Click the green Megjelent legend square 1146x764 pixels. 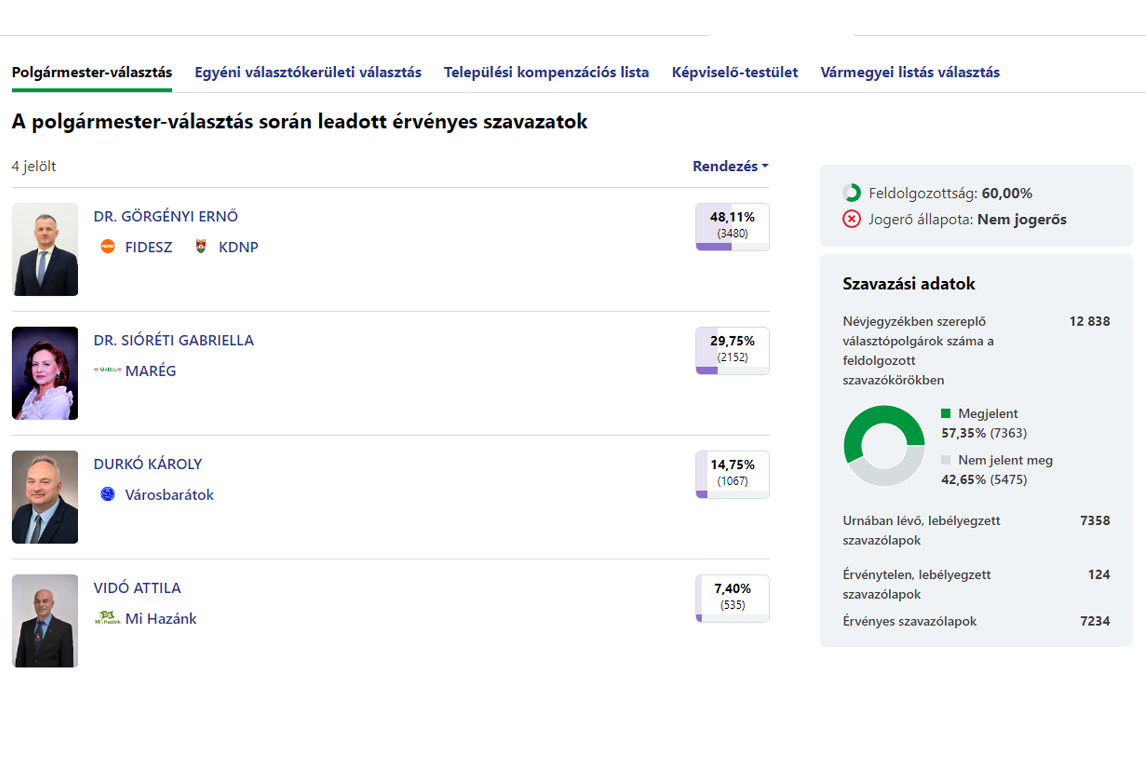click(945, 413)
